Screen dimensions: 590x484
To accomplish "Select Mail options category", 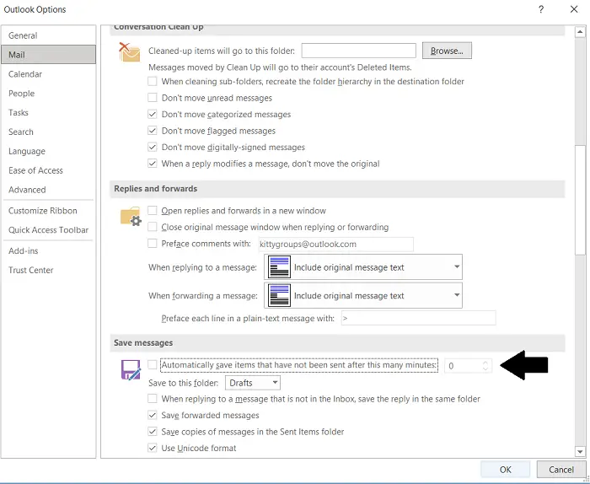I will pyautogui.click(x=49, y=55).
